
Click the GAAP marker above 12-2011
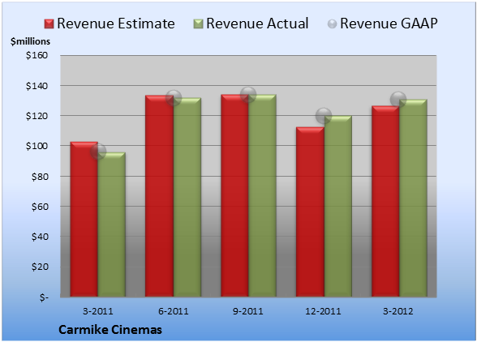click(324, 116)
